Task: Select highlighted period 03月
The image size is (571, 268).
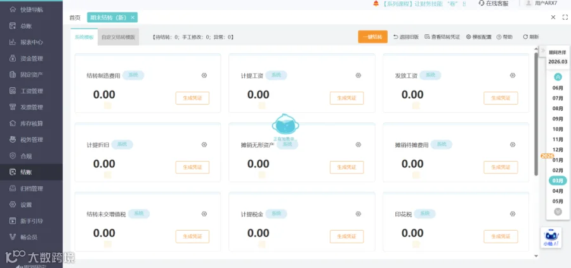Action: 558,181
